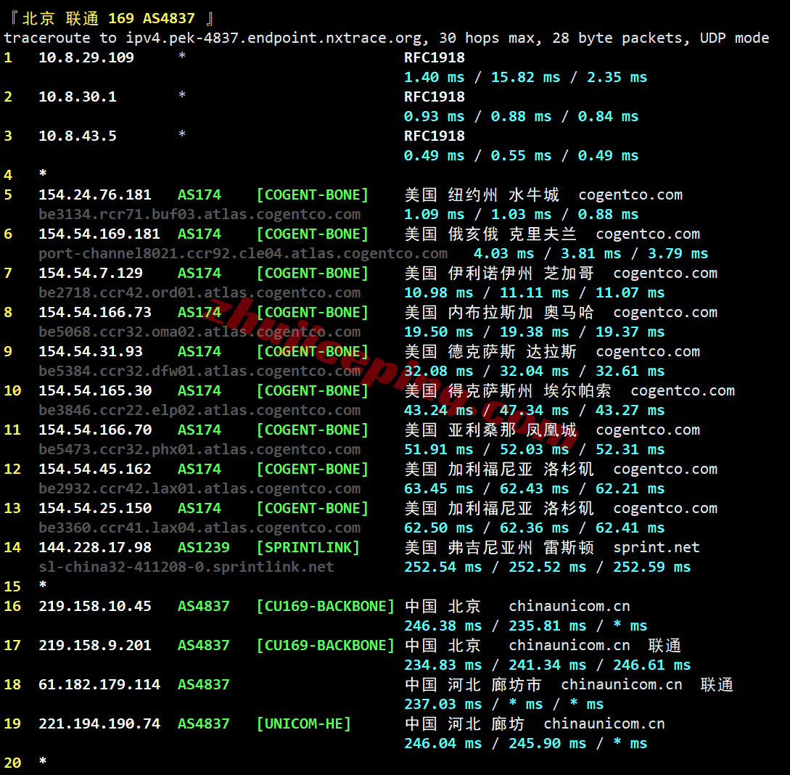790x775 pixels.
Task: Select IP address 154.54.166.73
Action: point(95,313)
